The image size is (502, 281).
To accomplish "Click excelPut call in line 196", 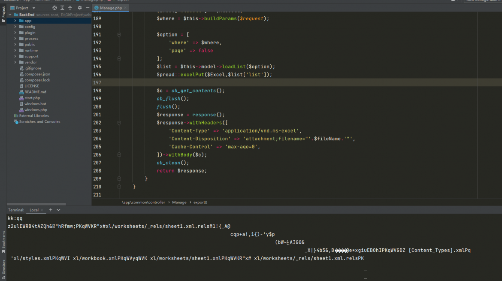I will [x=192, y=75].
